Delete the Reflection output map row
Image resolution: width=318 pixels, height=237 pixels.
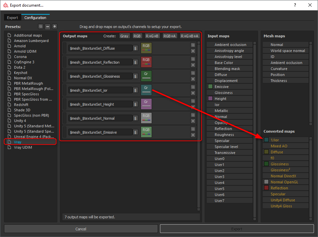click(193, 65)
